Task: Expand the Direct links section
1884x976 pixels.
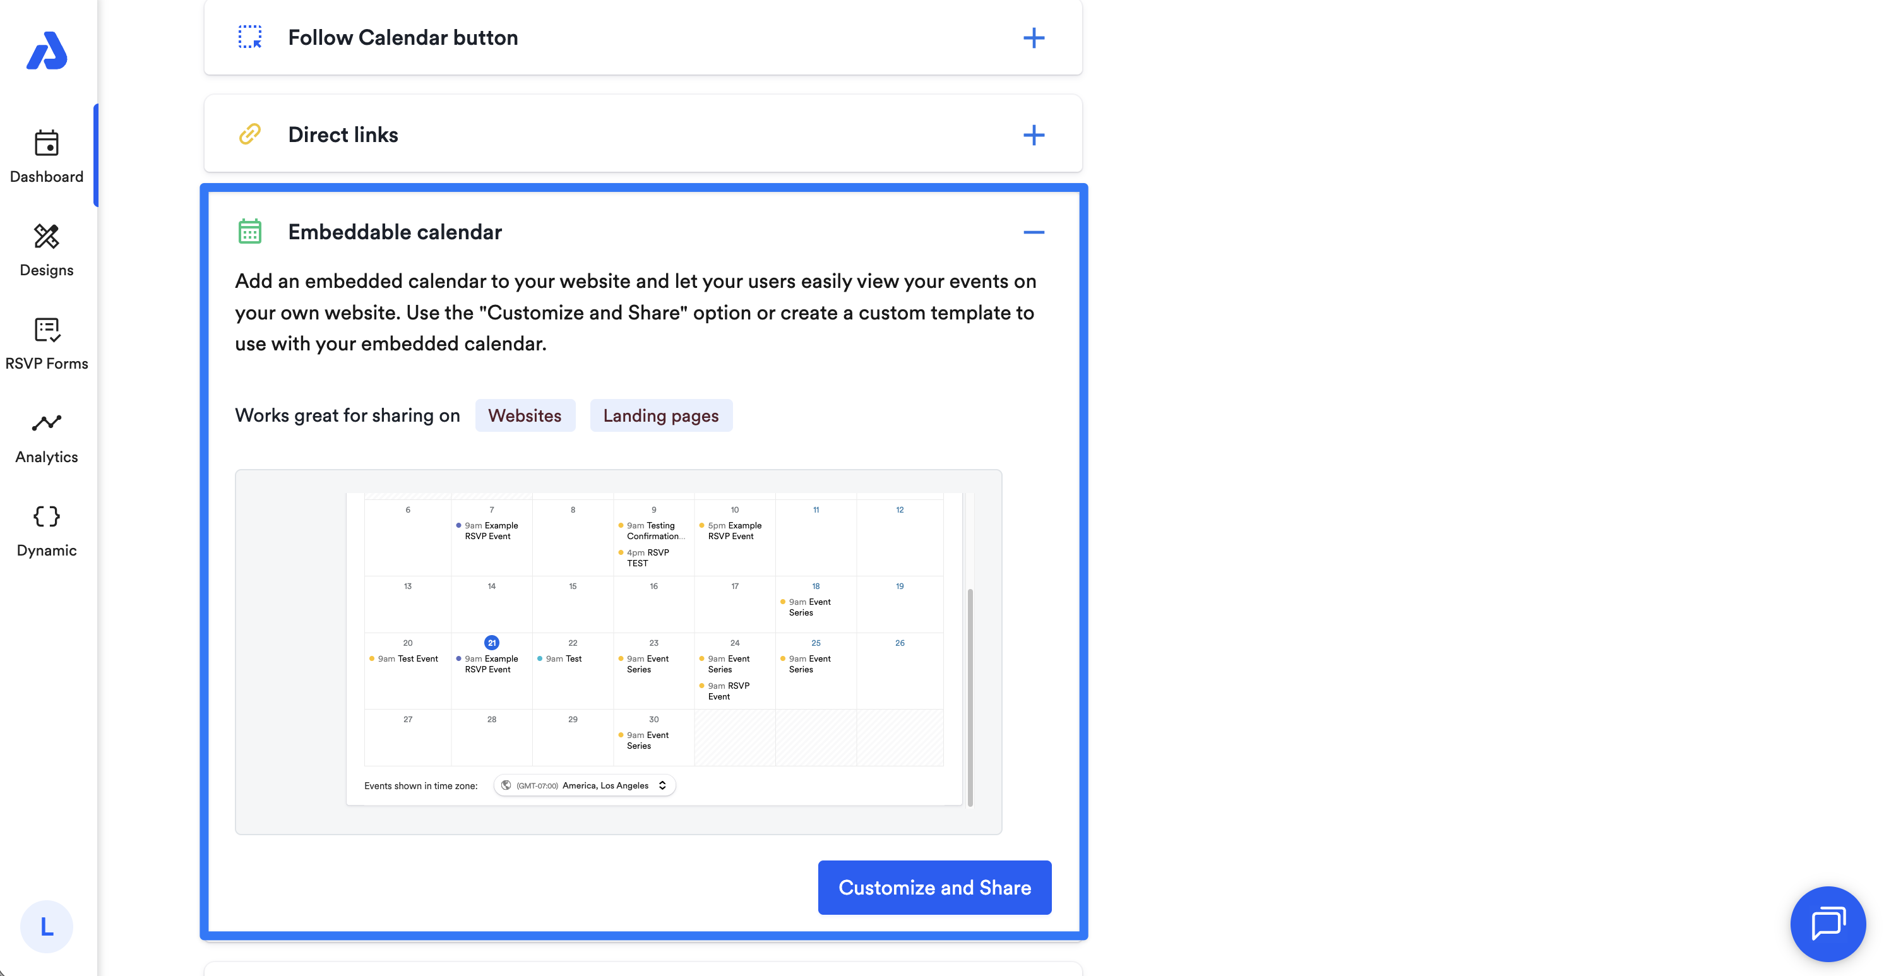Action: point(1033,135)
